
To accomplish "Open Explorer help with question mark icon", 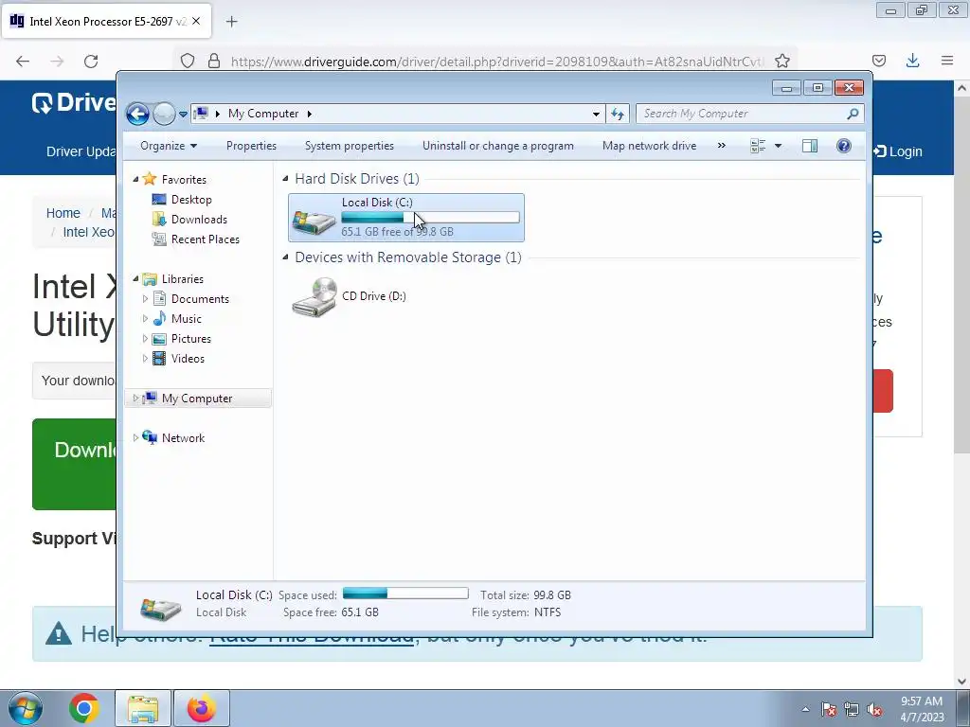I will 844,146.
